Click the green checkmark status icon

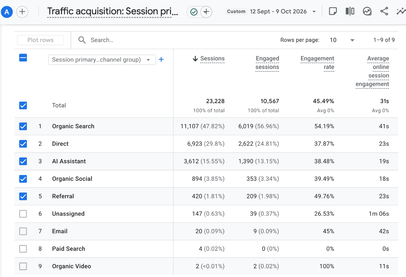(x=194, y=12)
